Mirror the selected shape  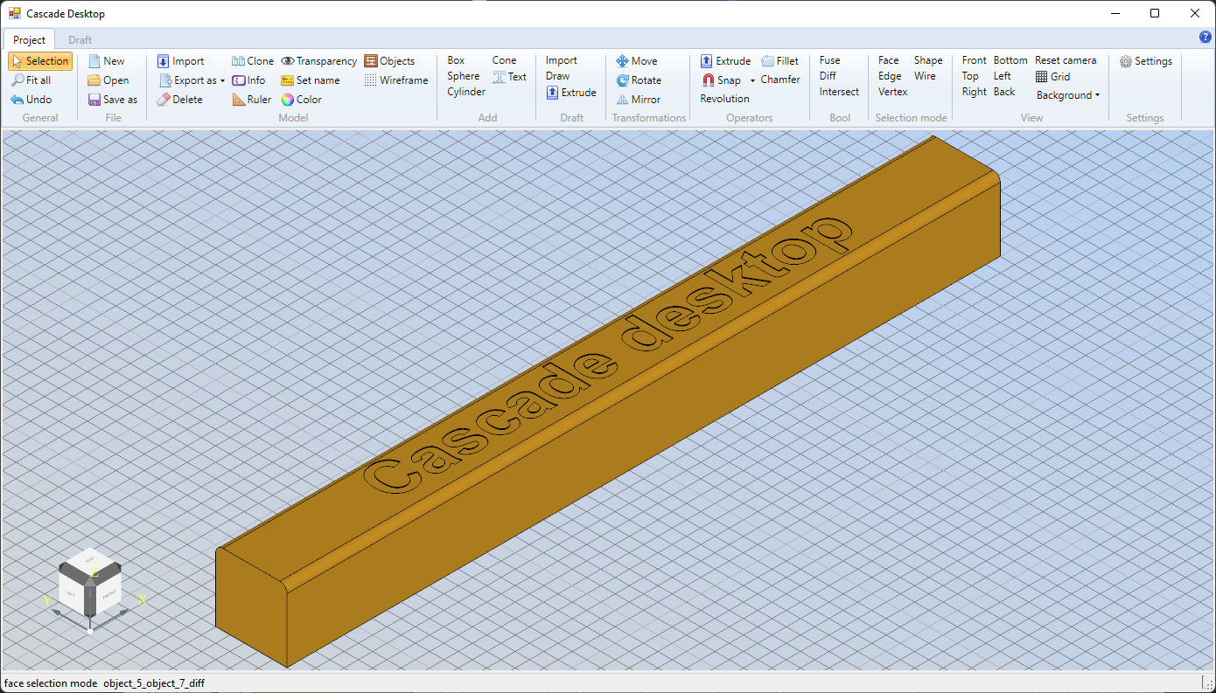pos(639,100)
